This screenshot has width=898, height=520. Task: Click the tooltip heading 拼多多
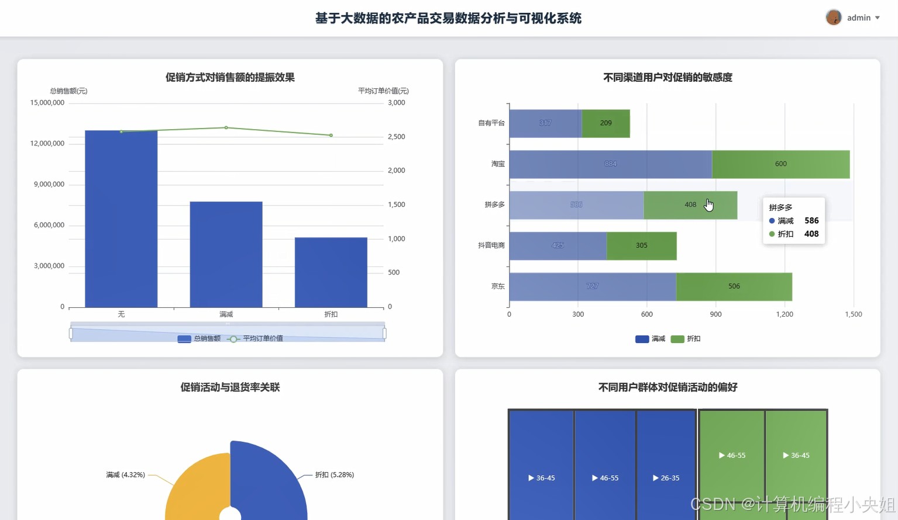tap(780, 208)
